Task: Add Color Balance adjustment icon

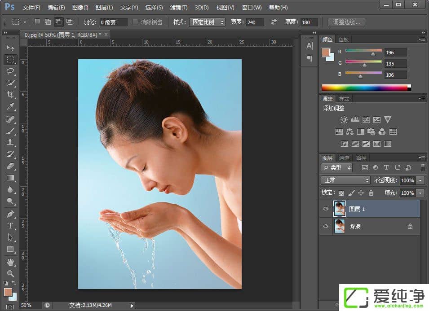Action: [349, 132]
